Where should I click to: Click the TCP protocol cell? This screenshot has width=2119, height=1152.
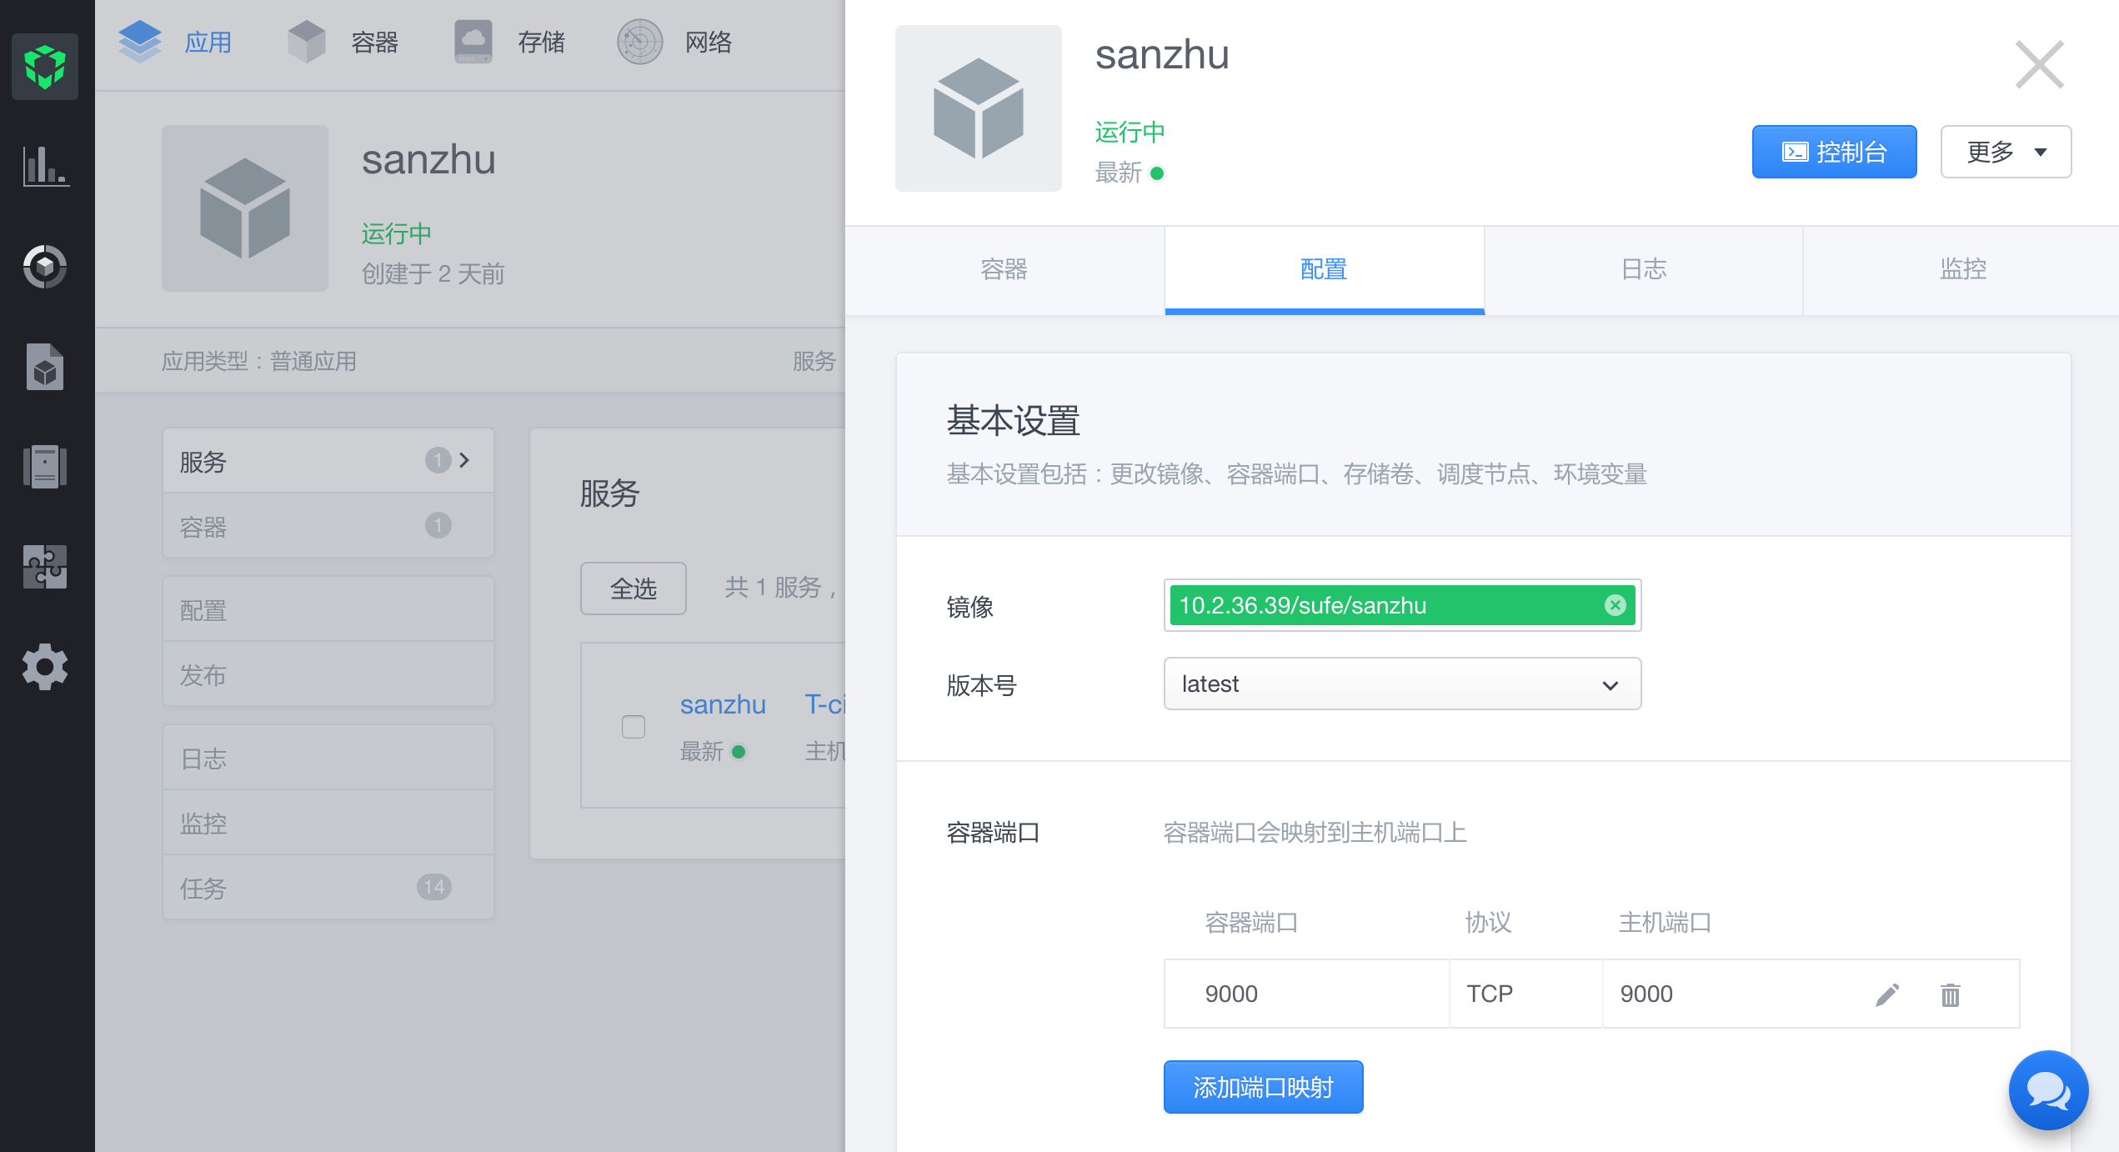click(1526, 994)
